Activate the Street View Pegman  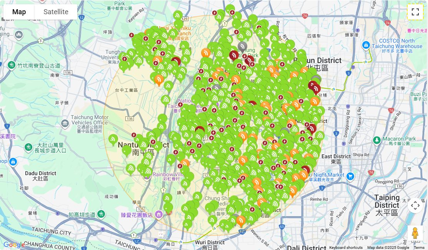[x=416, y=232]
